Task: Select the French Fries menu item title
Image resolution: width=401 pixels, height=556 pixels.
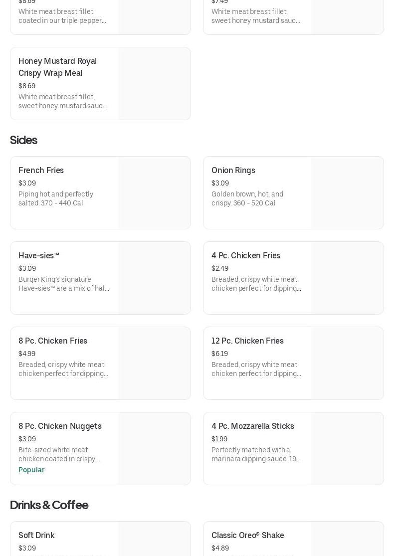Action: pos(41,171)
